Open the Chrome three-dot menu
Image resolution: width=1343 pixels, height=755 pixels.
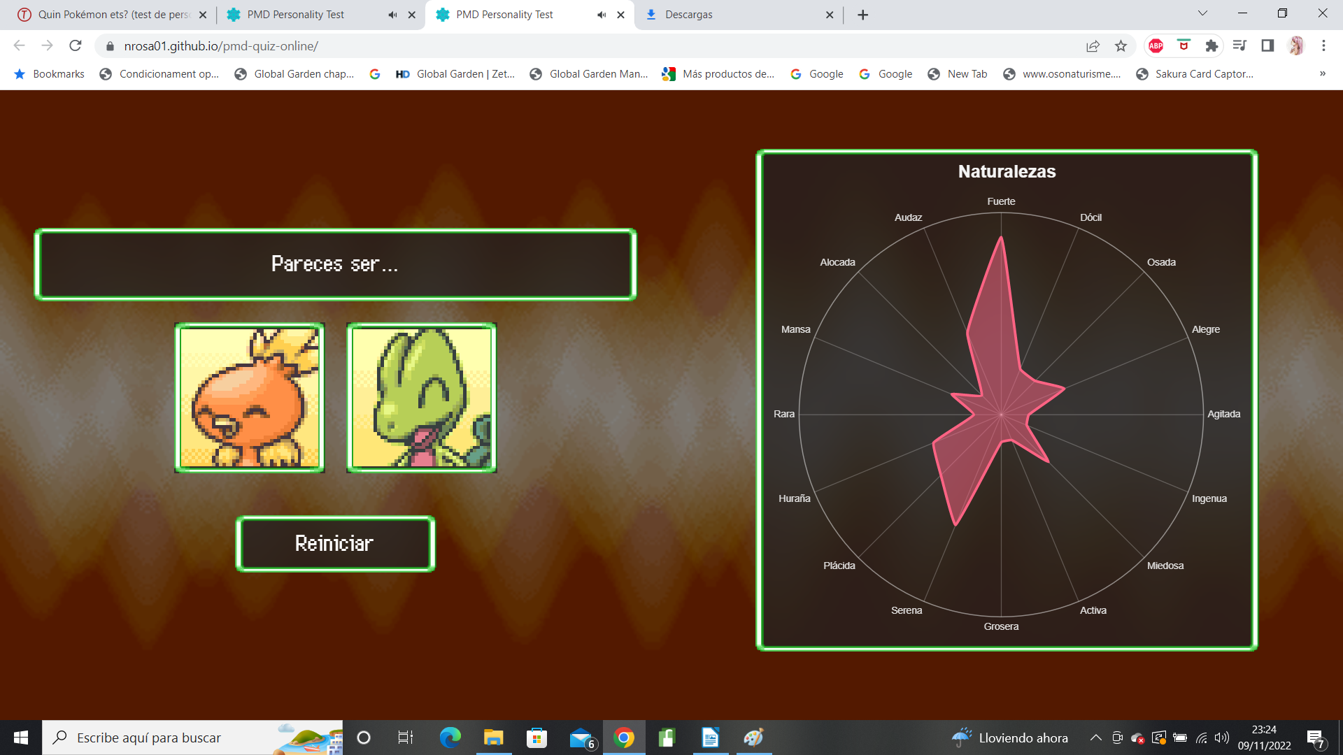click(1323, 45)
